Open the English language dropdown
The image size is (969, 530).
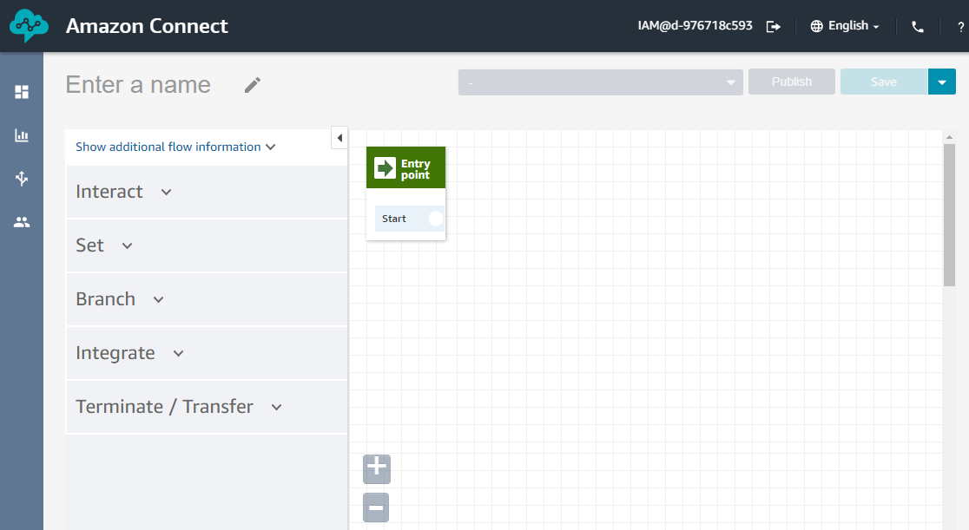point(844,26)
